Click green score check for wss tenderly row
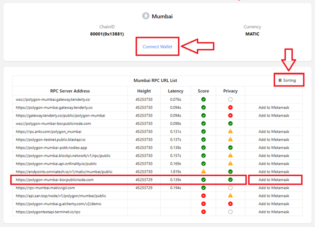 click(x=203, y=99)
